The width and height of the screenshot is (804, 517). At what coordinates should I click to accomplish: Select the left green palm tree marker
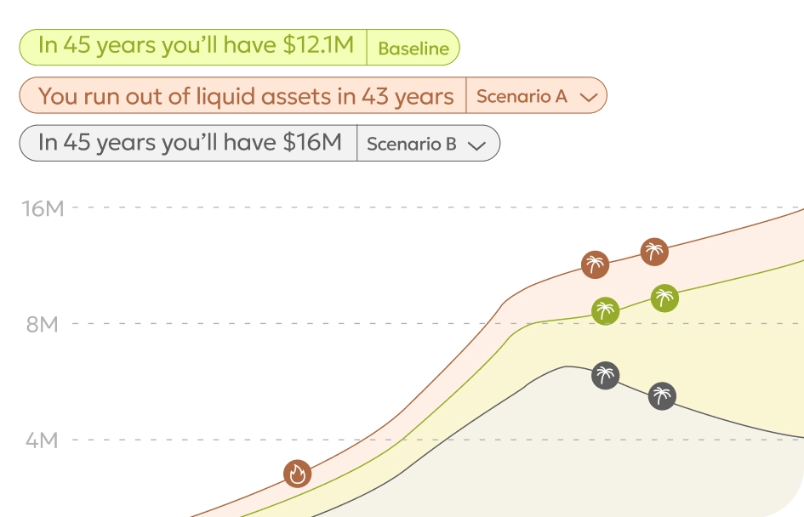coord(605,310)
